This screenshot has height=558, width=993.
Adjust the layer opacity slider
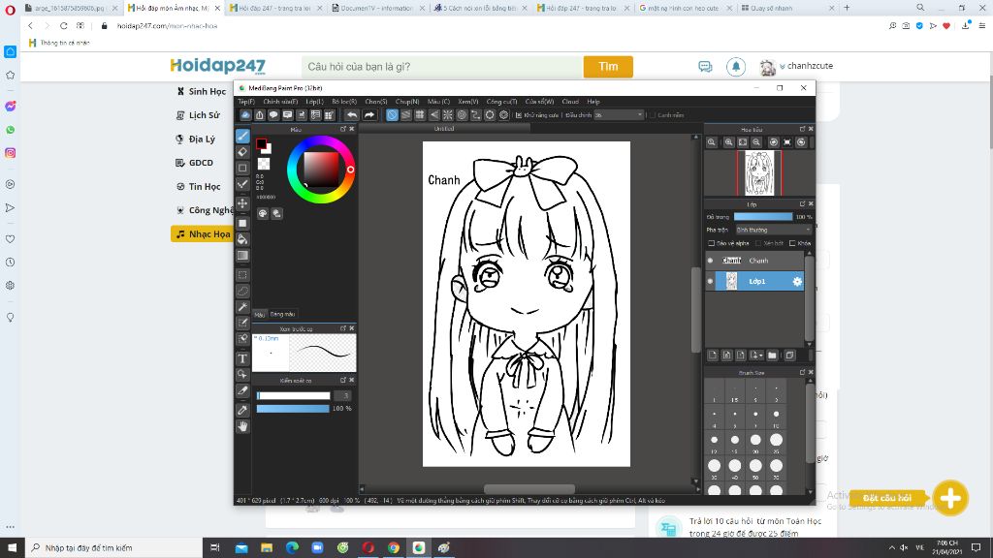(x=762, y=217)
